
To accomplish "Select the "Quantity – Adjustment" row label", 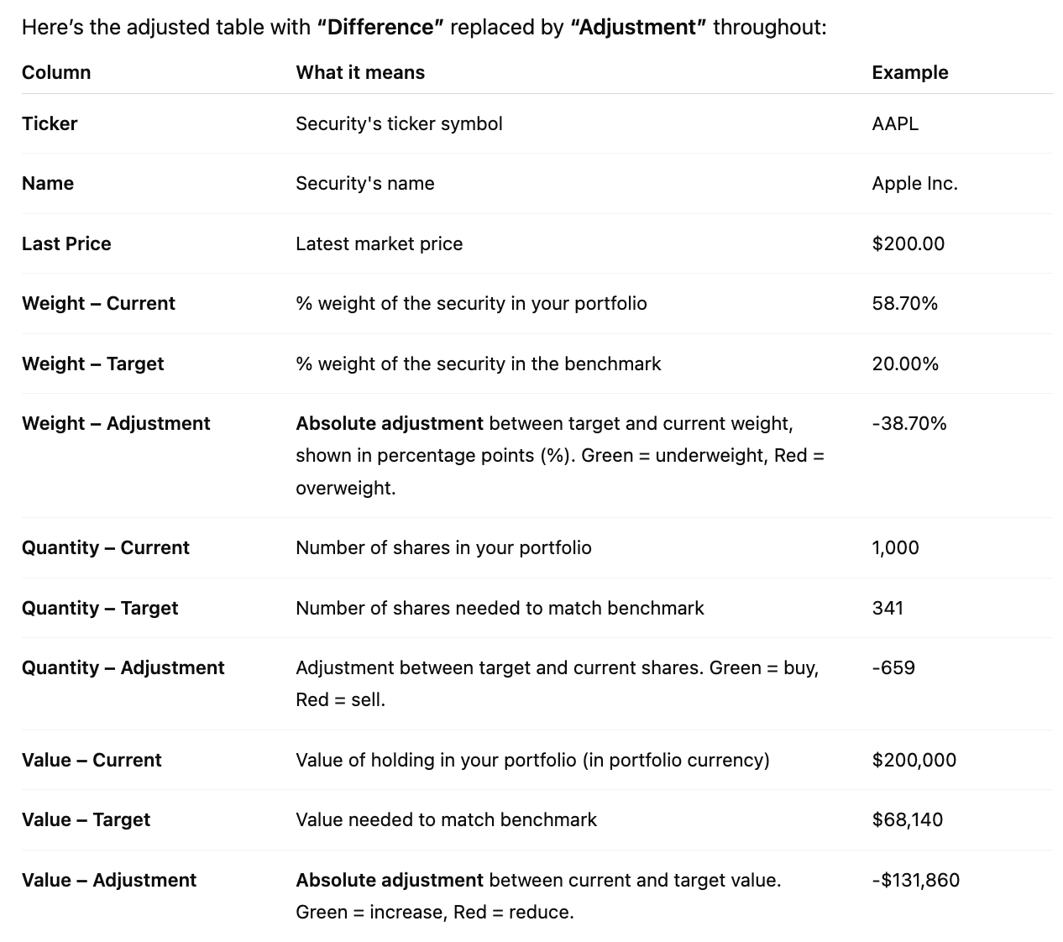I will pyautogui.click(x=123, y=667).
